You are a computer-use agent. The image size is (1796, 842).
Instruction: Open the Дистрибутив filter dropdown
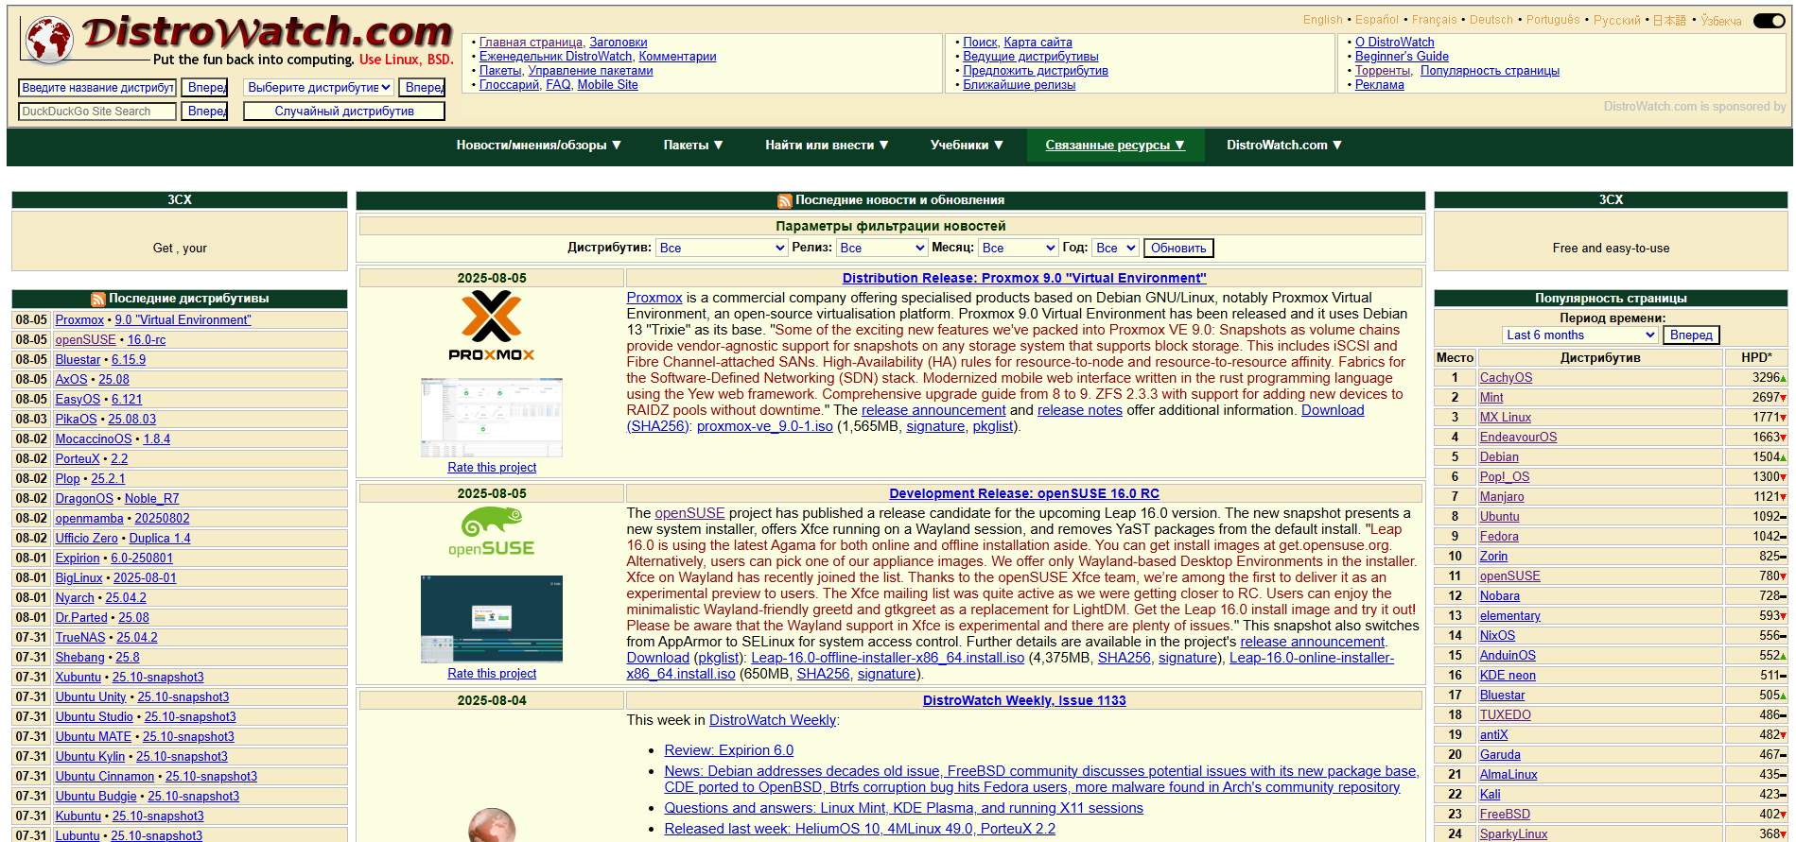[723, 248]
